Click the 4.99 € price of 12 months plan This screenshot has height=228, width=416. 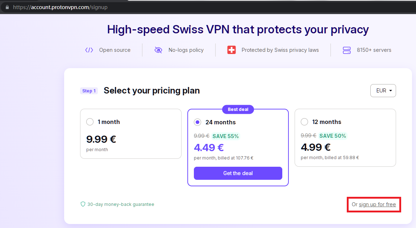316,147
